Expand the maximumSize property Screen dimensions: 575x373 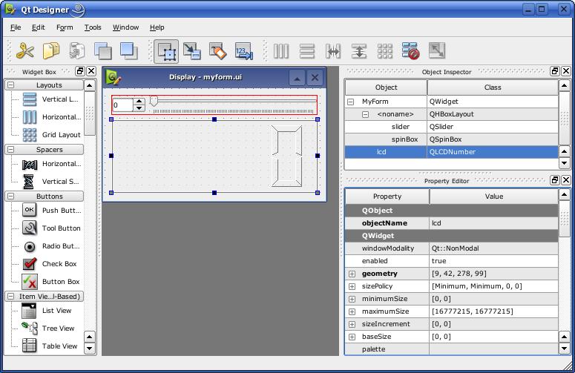coord(352,311)
